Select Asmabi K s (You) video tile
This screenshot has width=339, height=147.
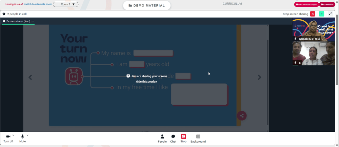pyautogui.click(x=314, y=29)
